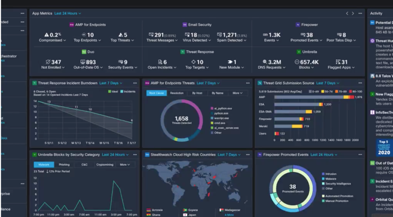Screen dimensions: 393x217
Task: Open Last 7 Days dropdown on Incident Burndown tile
Action: (x=111, y=83)
